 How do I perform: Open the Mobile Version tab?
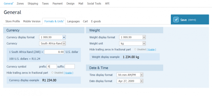point(32,21)
